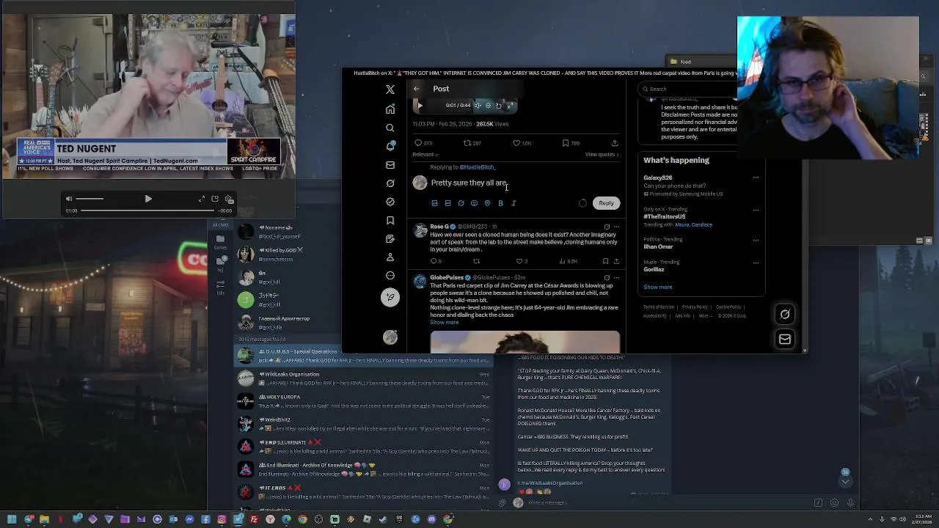This screenshot has width=939, height=528.
Task: Toggle picture-in-picture on Ted Nugent player
Action: (x=215, y=199)
